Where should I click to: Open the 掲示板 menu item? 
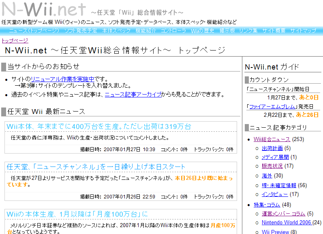click(227, 31)
